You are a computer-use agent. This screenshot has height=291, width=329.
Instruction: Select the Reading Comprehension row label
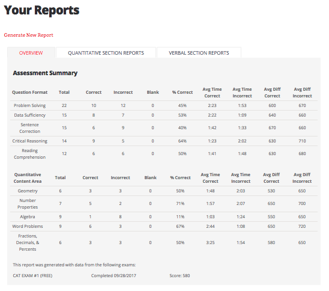tap(30, 154)
